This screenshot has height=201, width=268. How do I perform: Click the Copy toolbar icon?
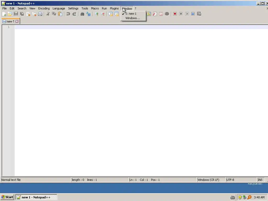coord(54,14)
